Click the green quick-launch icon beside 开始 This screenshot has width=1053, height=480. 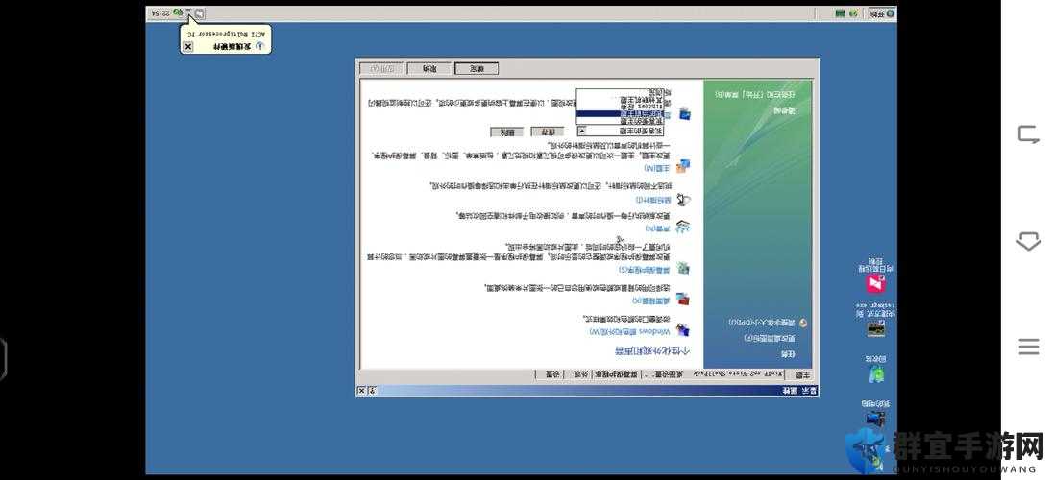(x=853, y=12)
